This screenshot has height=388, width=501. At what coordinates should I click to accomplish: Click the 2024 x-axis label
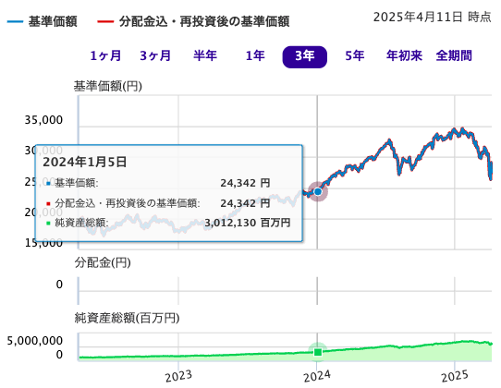coord(317,377)
